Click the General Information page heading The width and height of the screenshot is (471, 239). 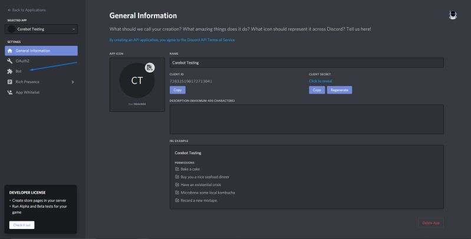coord(143,15)
